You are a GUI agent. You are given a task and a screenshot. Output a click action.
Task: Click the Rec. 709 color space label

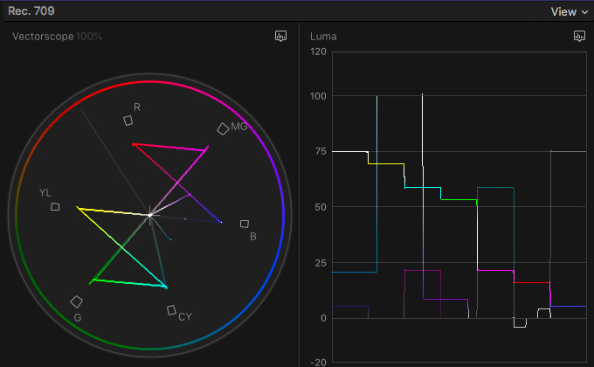(31, 11)
